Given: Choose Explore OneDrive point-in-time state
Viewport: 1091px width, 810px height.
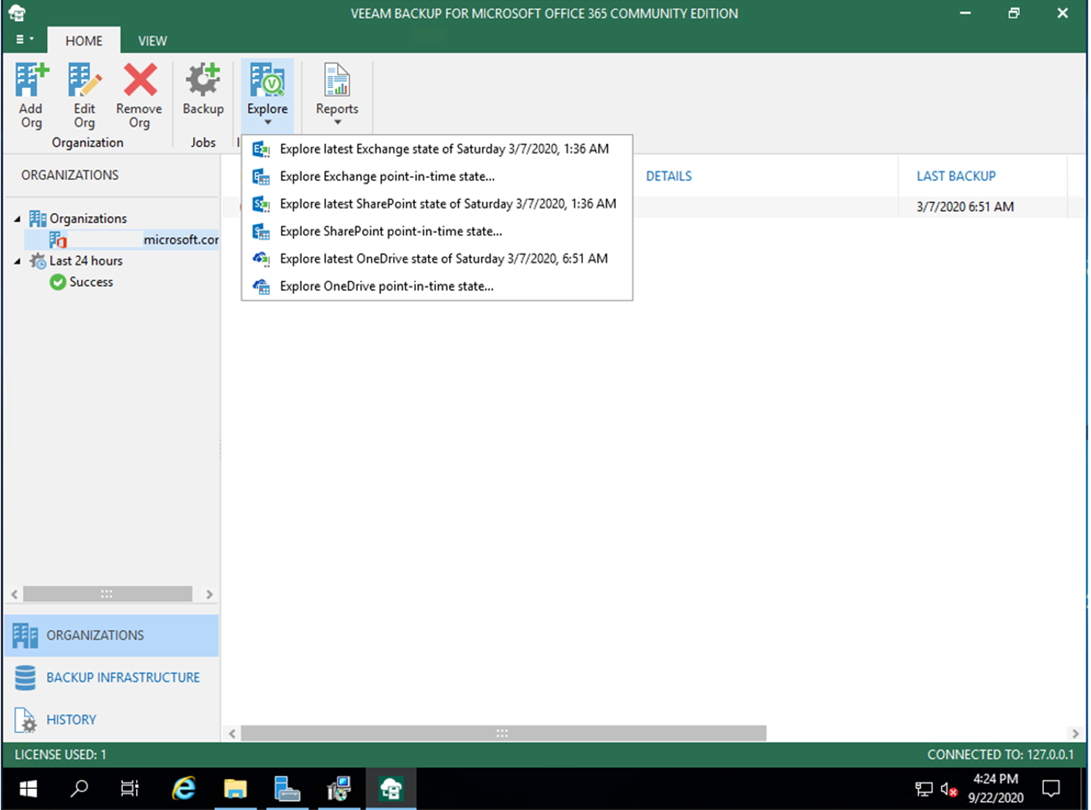Looking at the screenshot, I should [x=437, y=287].
